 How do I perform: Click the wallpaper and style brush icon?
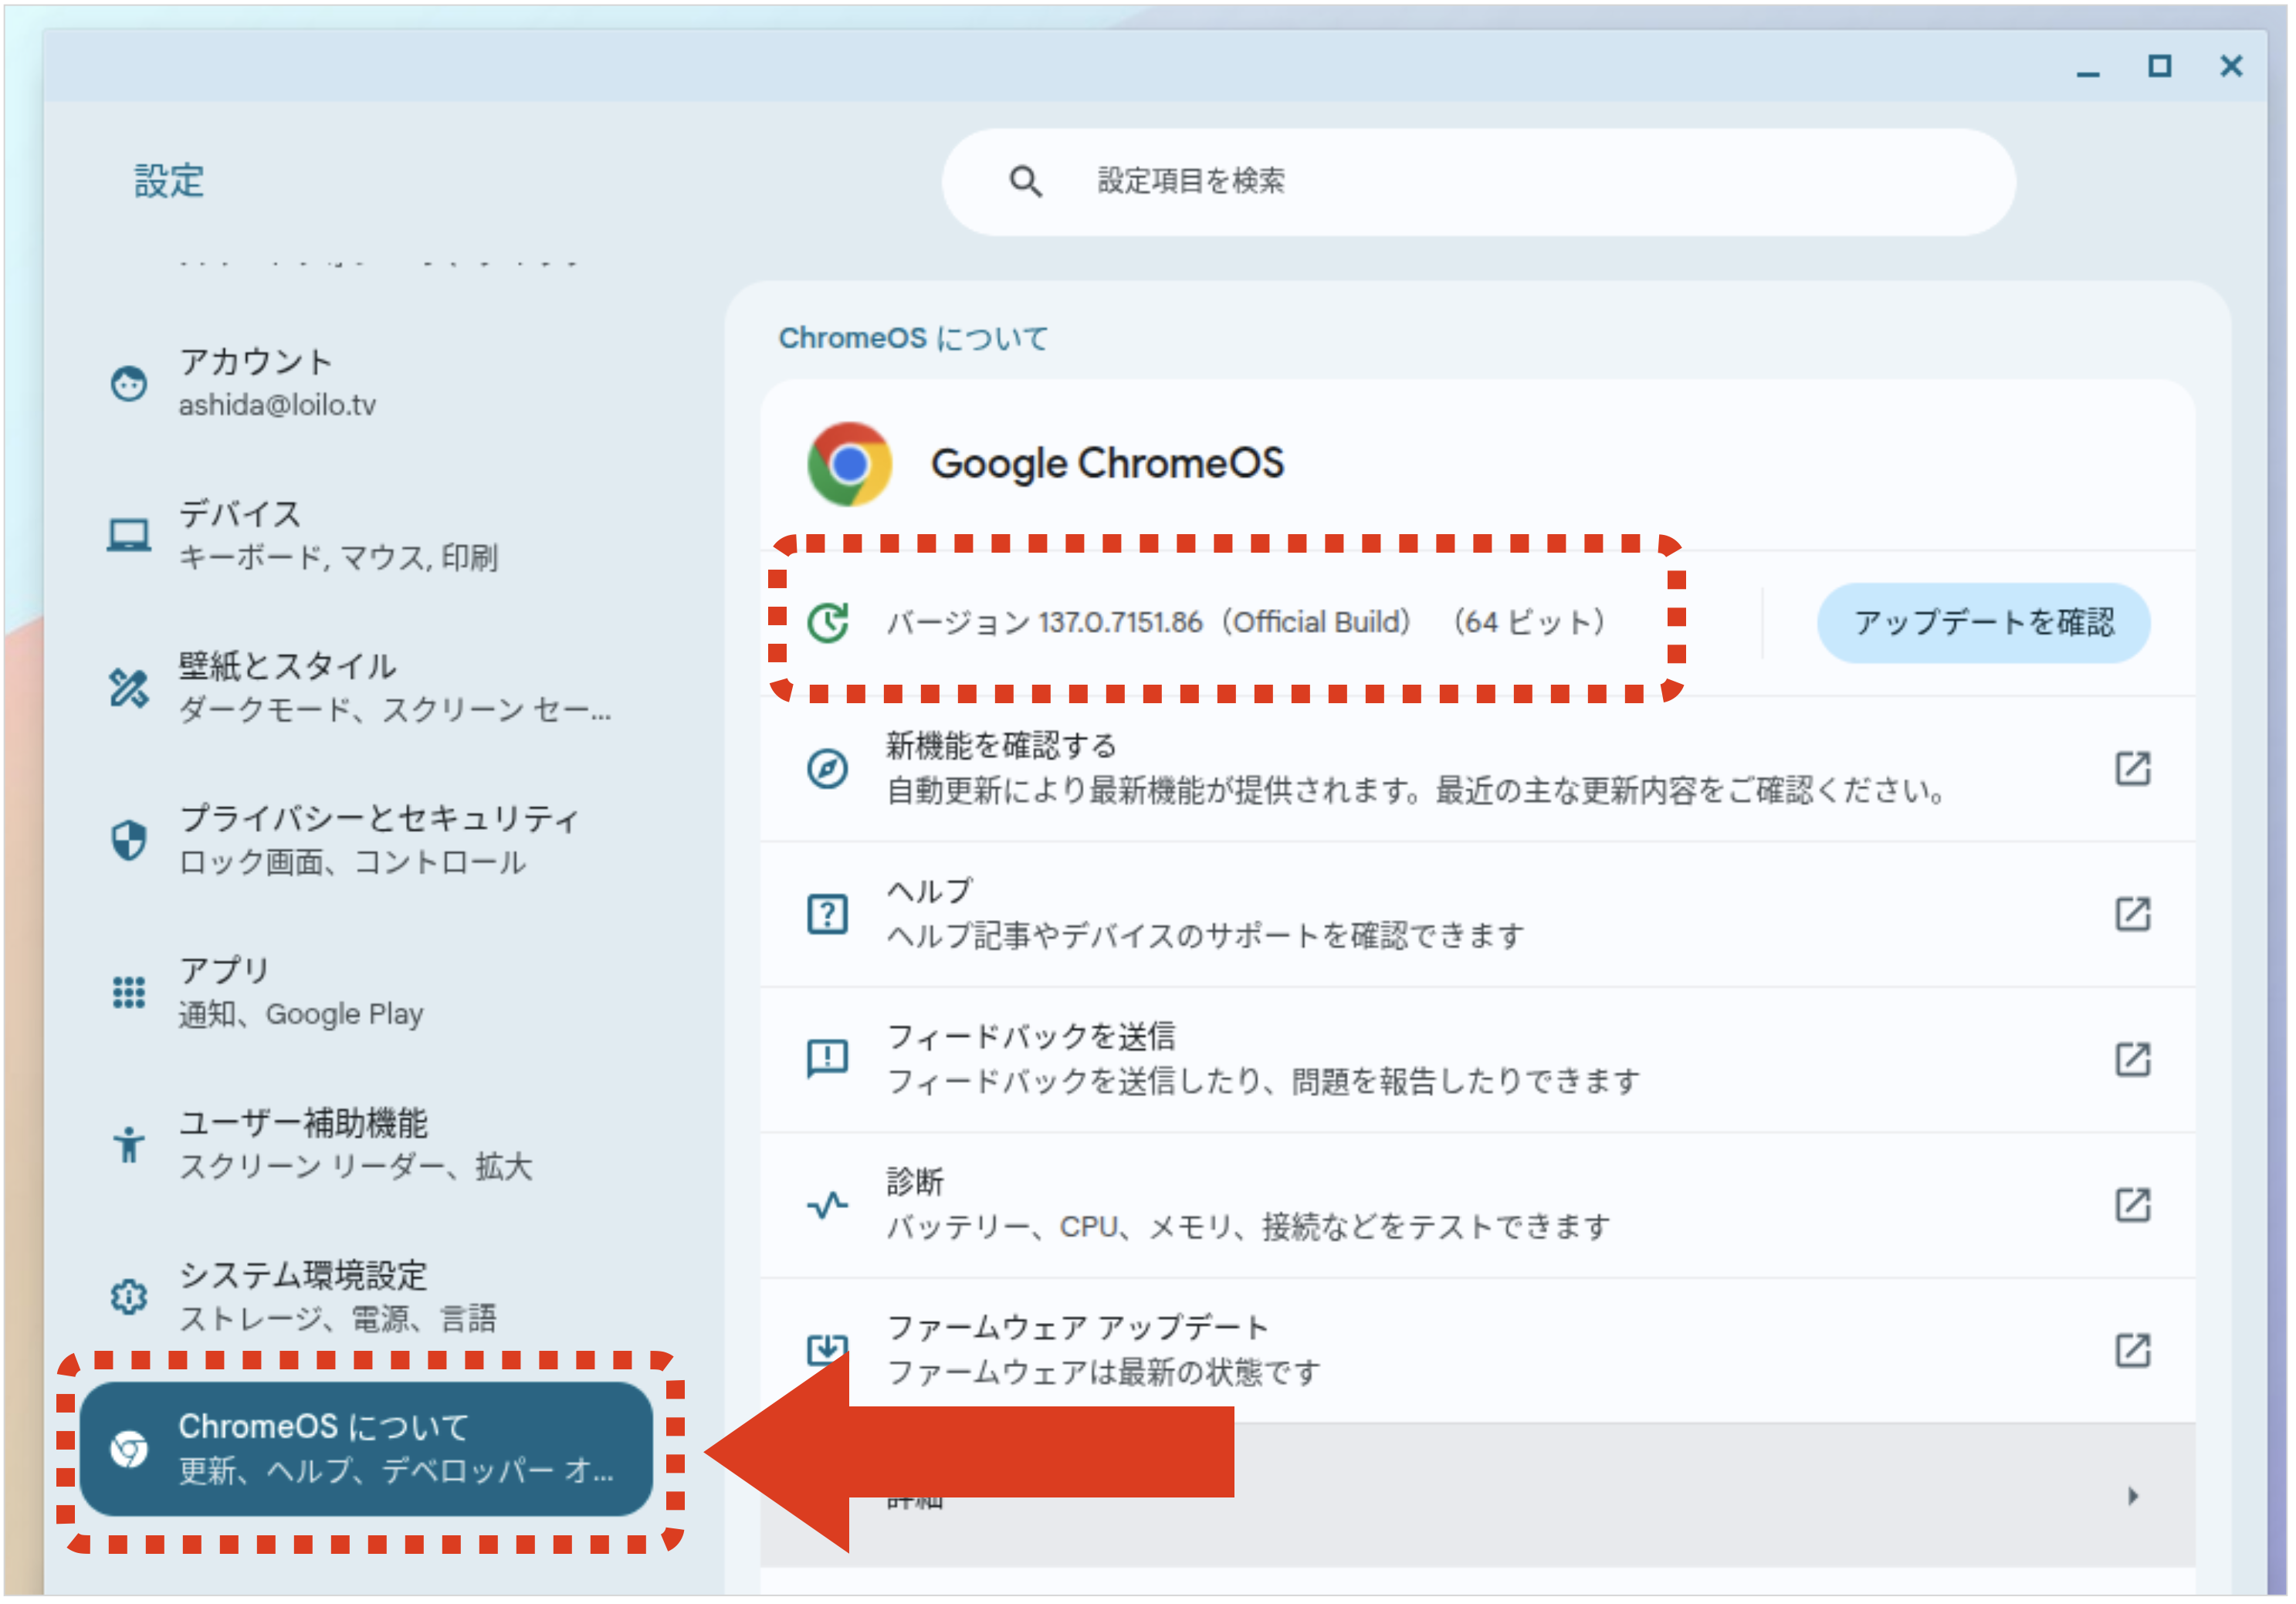pos(129,689)
